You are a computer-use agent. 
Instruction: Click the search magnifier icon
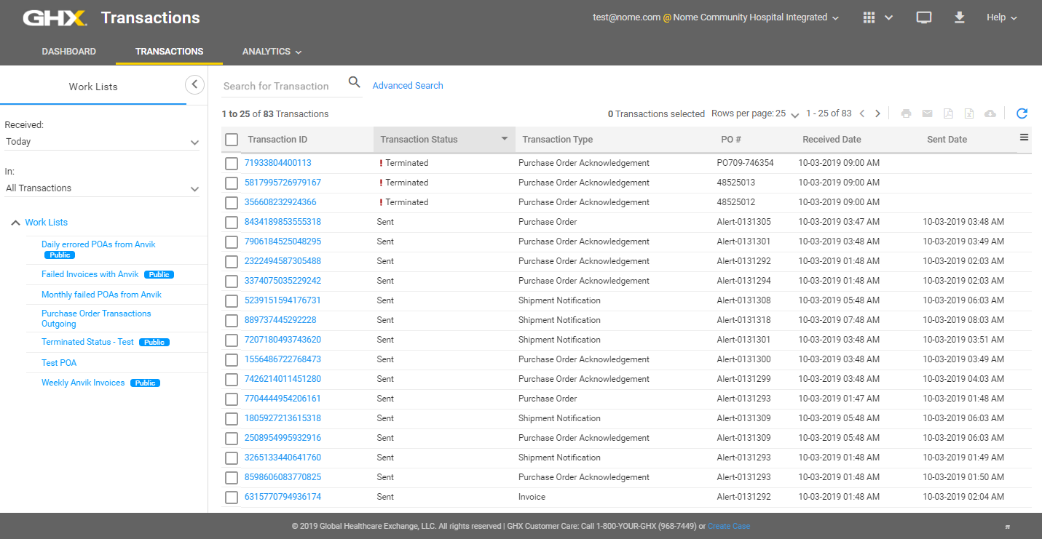click(x=355, y=82)
